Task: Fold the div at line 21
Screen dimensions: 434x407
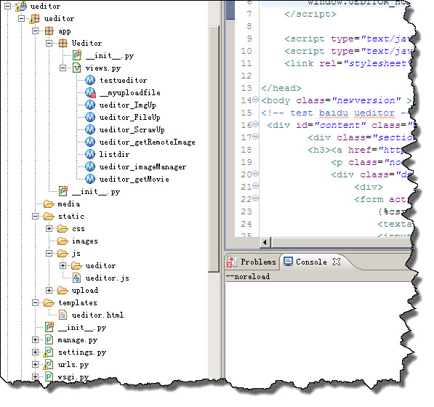Action: pos(255,185)
